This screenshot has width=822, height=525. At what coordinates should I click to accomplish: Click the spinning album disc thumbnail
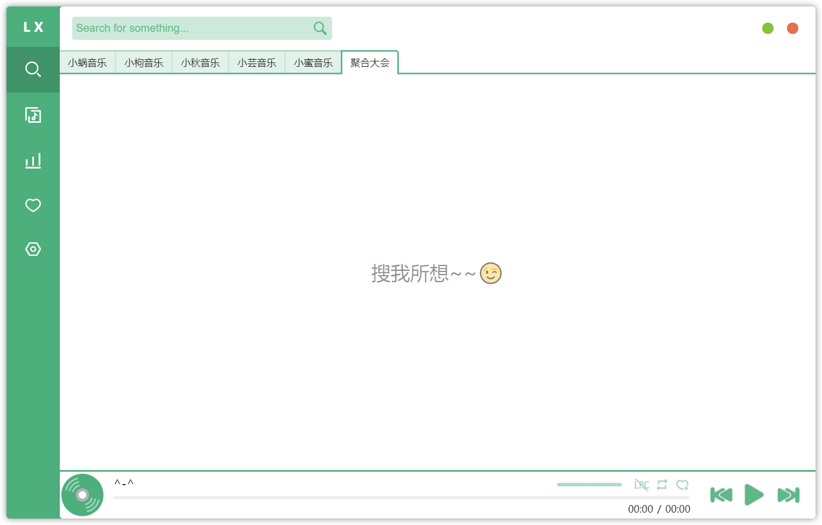[x=82, y=494]
